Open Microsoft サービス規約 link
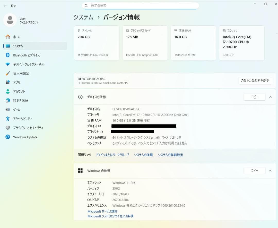The image size is (278, 228). point(102,211)
